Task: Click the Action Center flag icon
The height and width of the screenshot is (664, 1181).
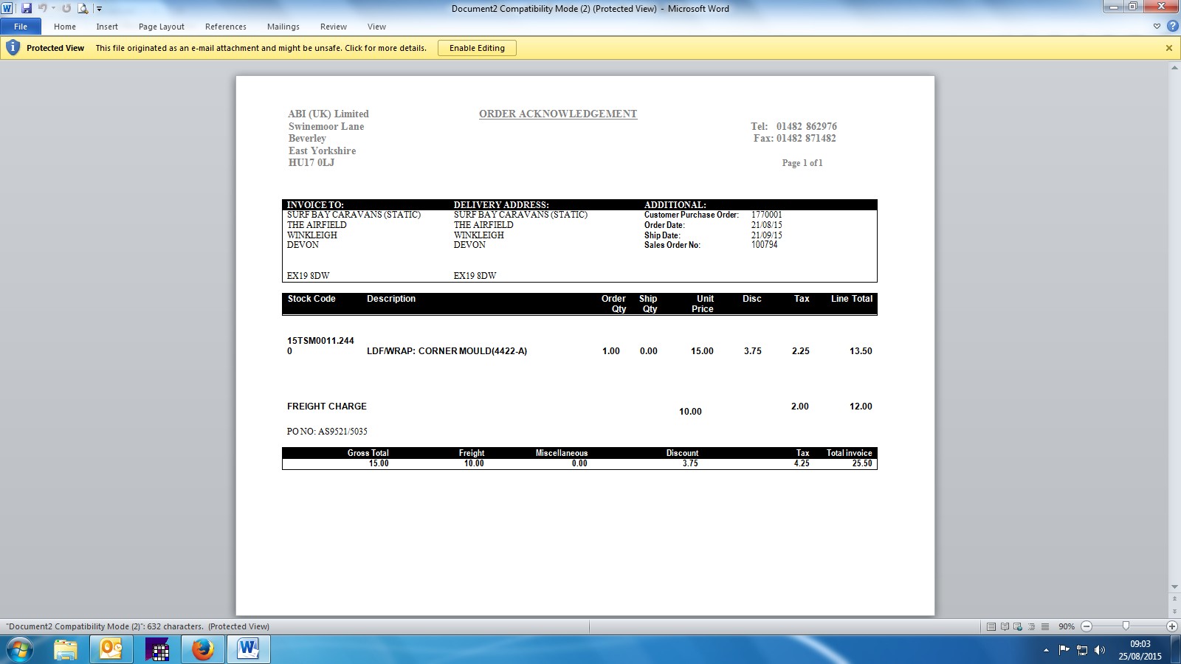Action: pos(1064,650)
